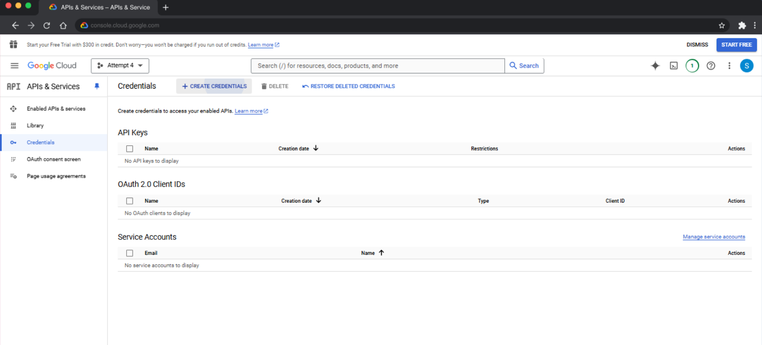The image size is (762, 345).
Task: Open a new browser tab with plus
Action: [x=165, y=7]
